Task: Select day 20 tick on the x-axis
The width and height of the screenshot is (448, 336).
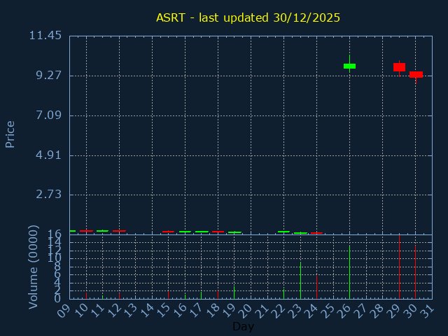Action: [x=246, y=309]
